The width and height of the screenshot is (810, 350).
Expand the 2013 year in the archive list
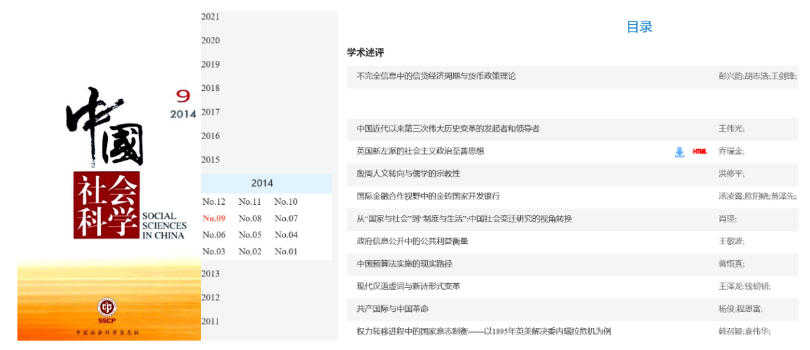[210, 273]
